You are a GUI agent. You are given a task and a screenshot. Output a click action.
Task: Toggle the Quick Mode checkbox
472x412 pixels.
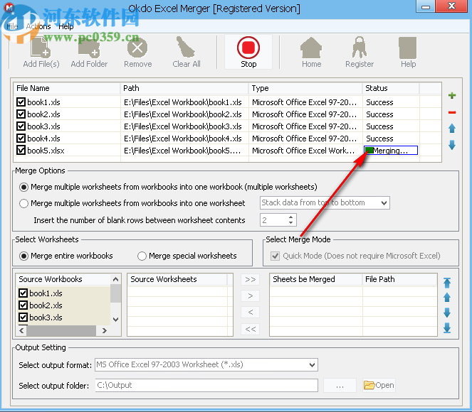[x=275, y=256]
